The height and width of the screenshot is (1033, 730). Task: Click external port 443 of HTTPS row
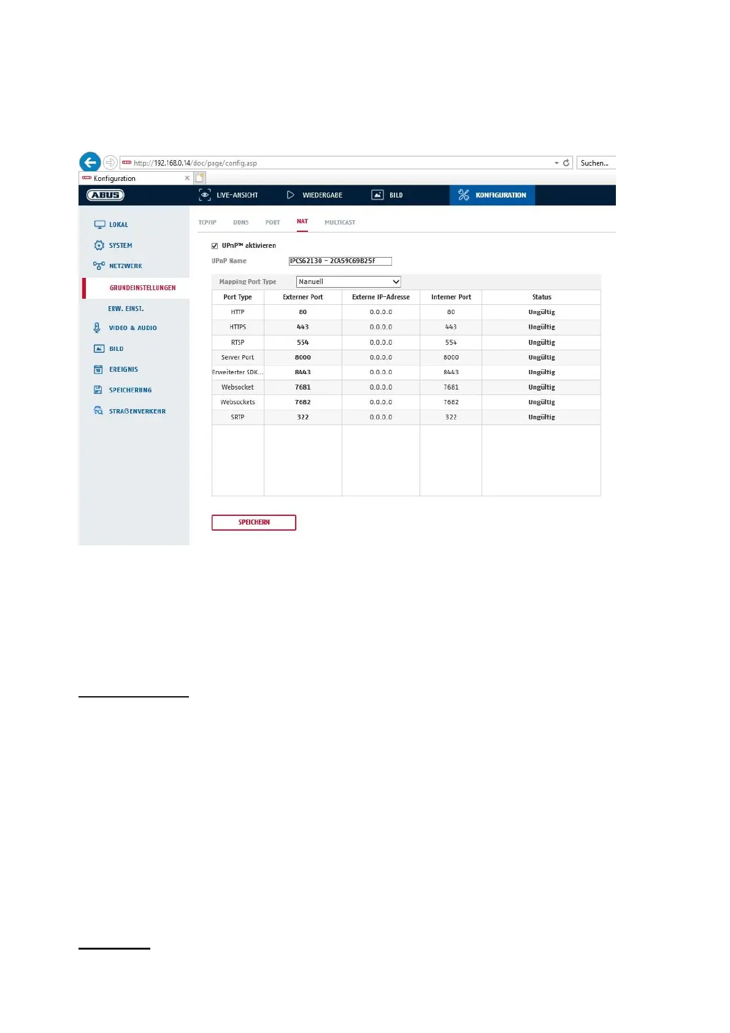pos(303,327)
